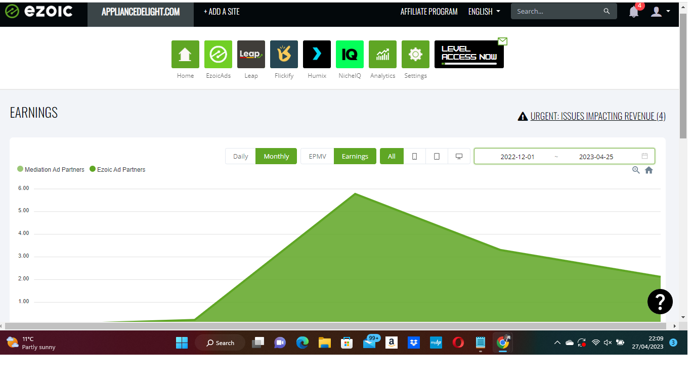Open Mail app from taskbar
Image resolution: width=691 pixels, height=388 pixels.
point(370,343)
